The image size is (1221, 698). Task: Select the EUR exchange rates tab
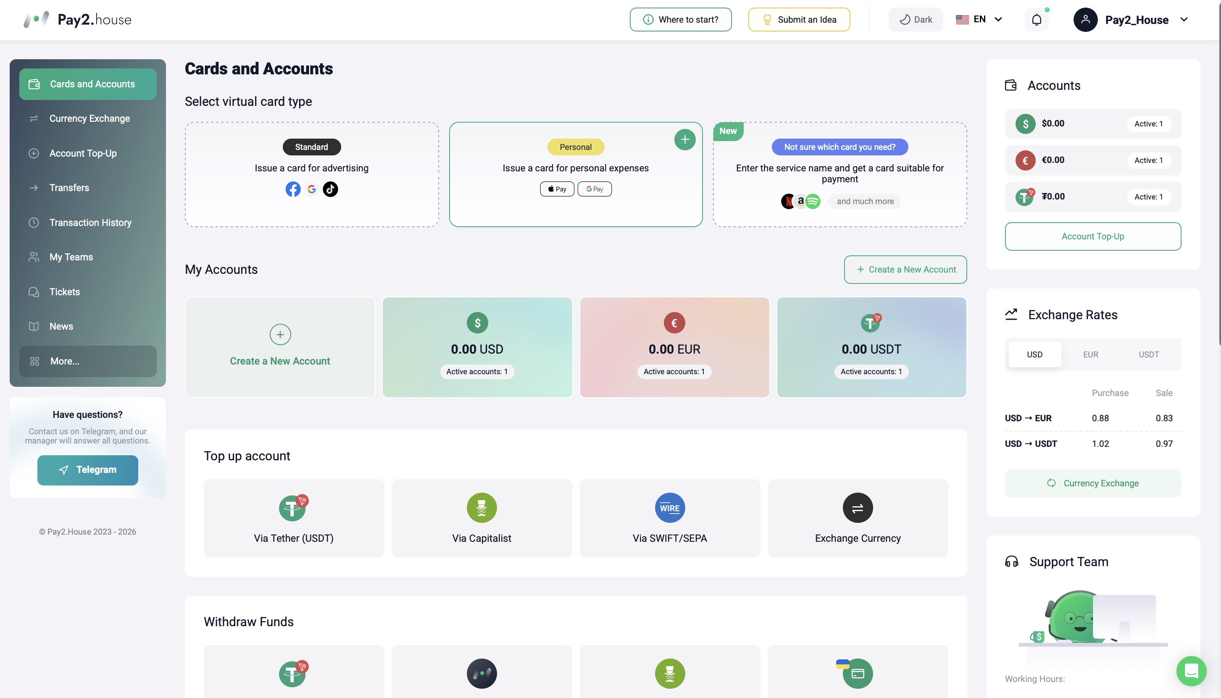[x=1090, y=355]
